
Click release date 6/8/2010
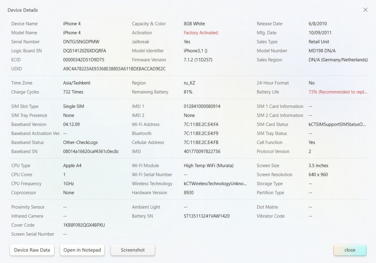click(317, 24)
